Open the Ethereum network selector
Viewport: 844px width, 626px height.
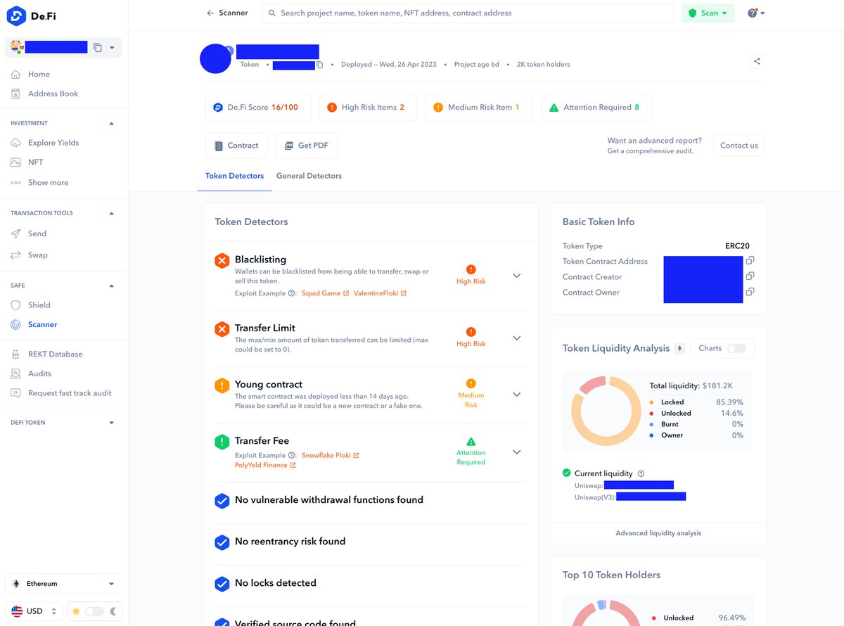63,584
